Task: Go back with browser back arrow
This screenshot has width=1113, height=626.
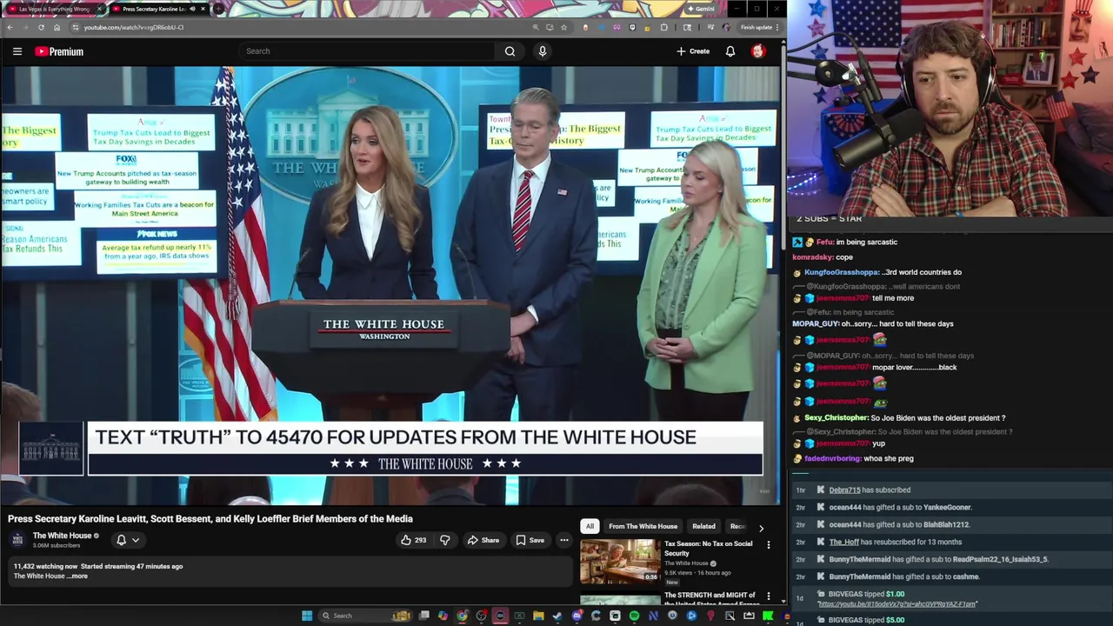Action: point(10,27)
